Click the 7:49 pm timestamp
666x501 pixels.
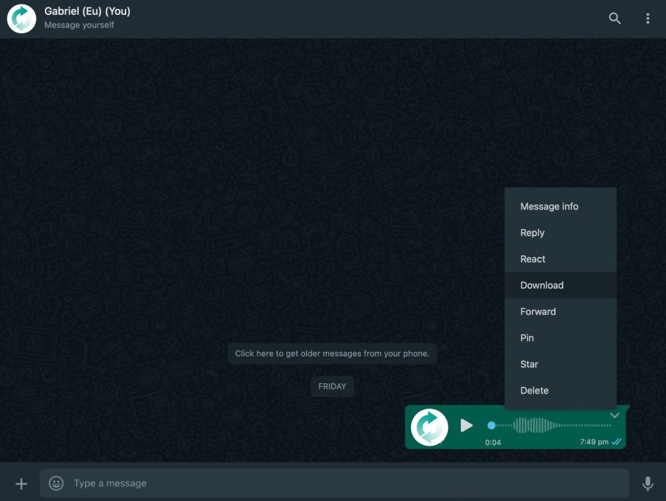[594, 442]
